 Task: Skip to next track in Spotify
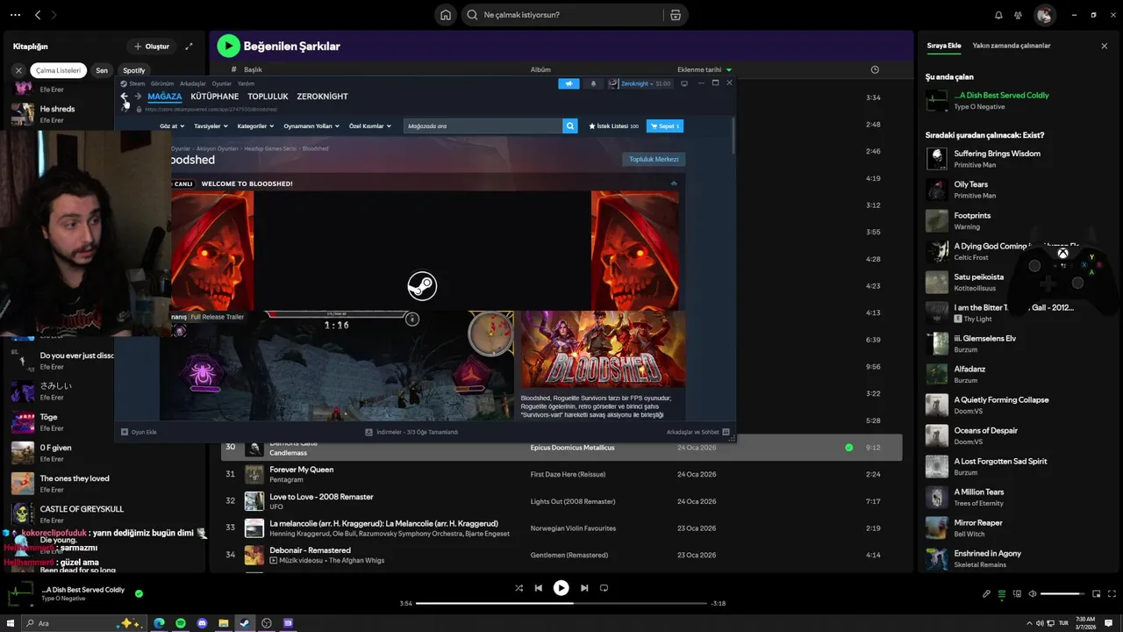(584, 588)
